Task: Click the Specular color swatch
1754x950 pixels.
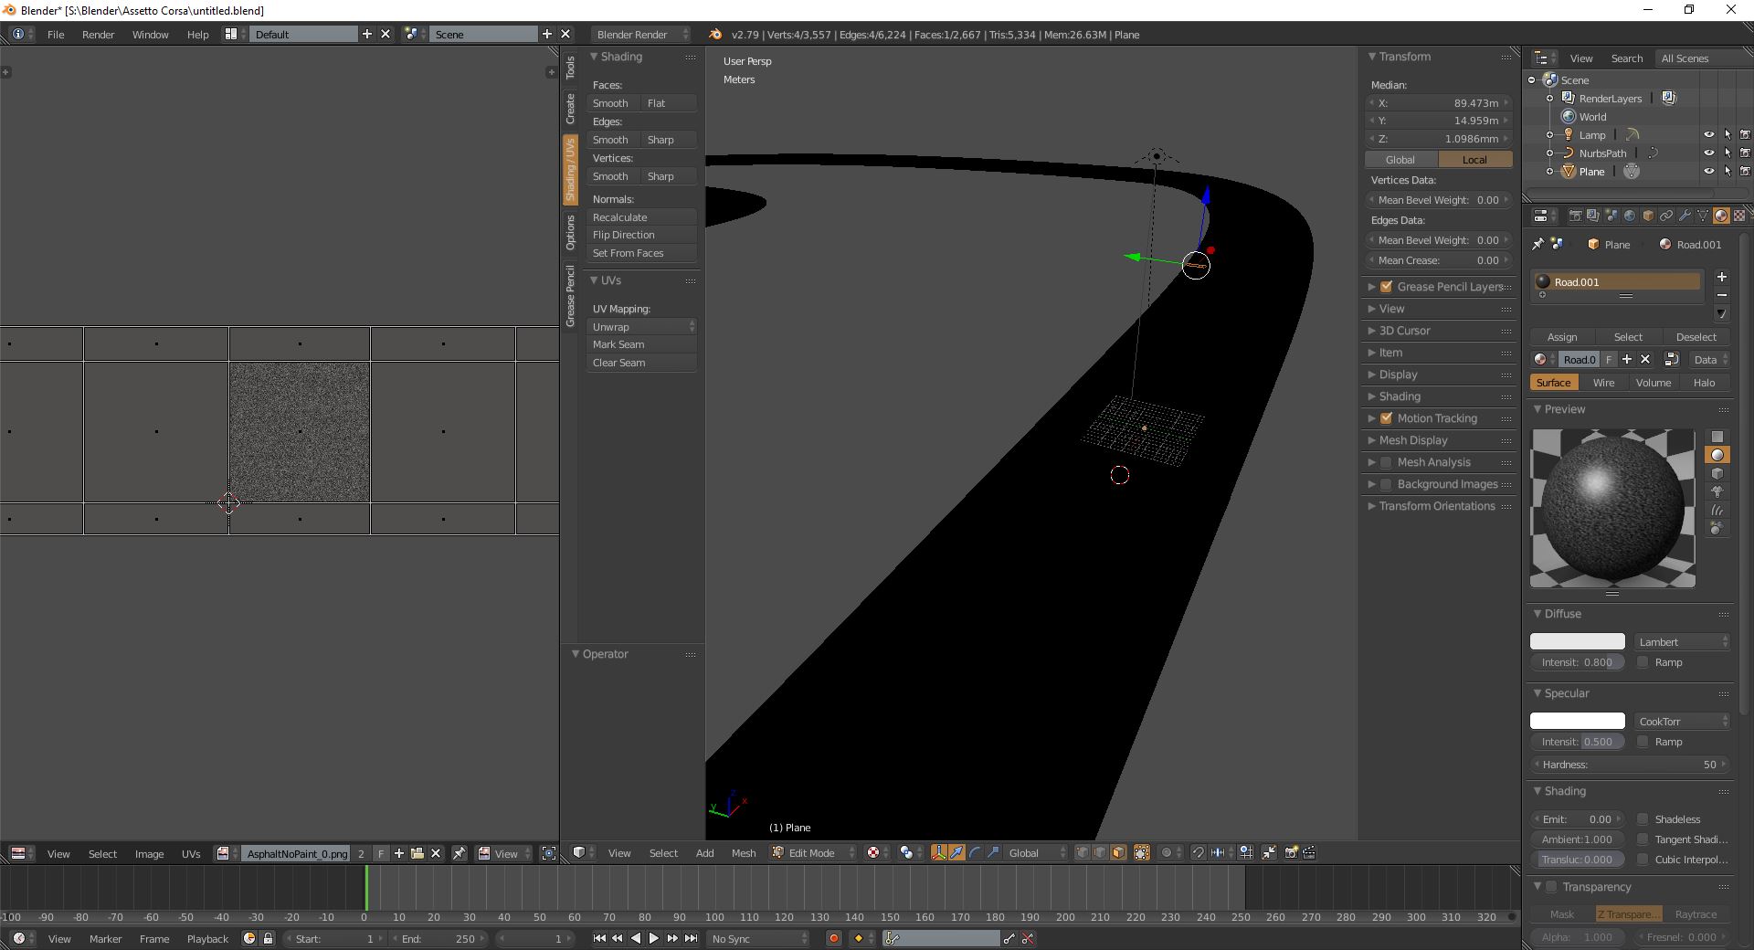Action: pos(1578,721)
